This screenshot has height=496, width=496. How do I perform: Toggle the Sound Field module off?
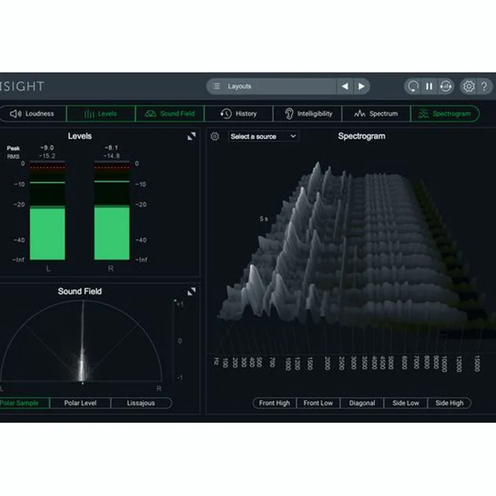coord(170,114)
